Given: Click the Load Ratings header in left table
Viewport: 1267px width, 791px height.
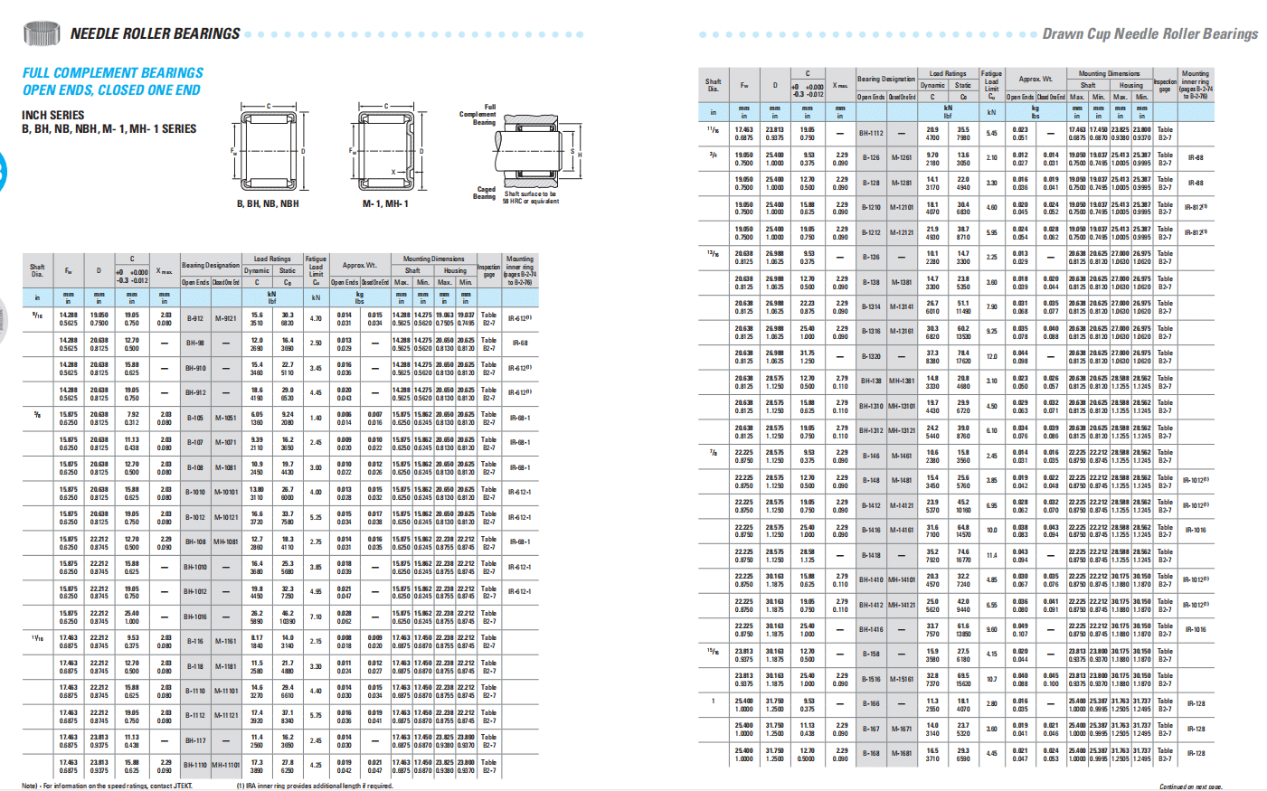Looking at the screenshot, I should coord(272,259).
